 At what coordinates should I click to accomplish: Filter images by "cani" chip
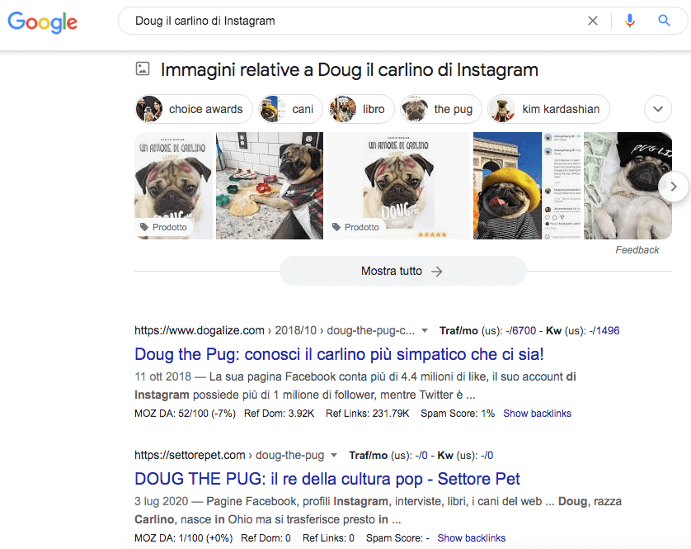point(289,109)
